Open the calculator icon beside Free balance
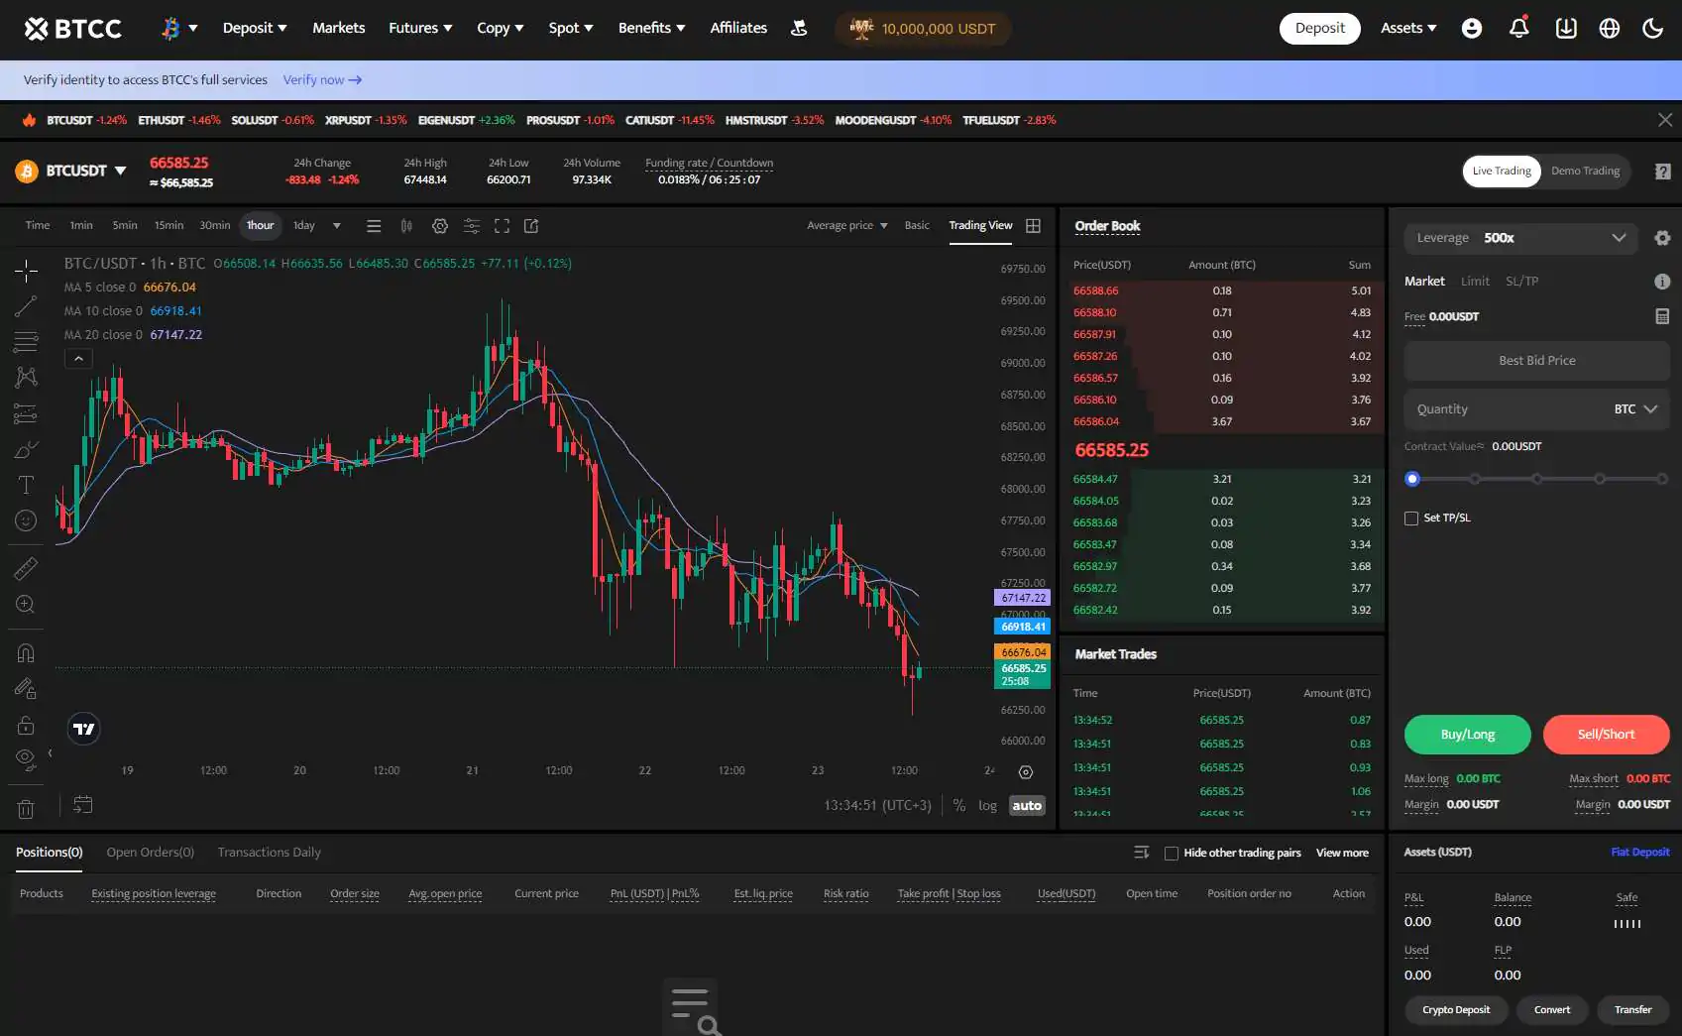Image resolution: width=1682 pixels, height=1036 pixels. click(x=1662, y=316)
